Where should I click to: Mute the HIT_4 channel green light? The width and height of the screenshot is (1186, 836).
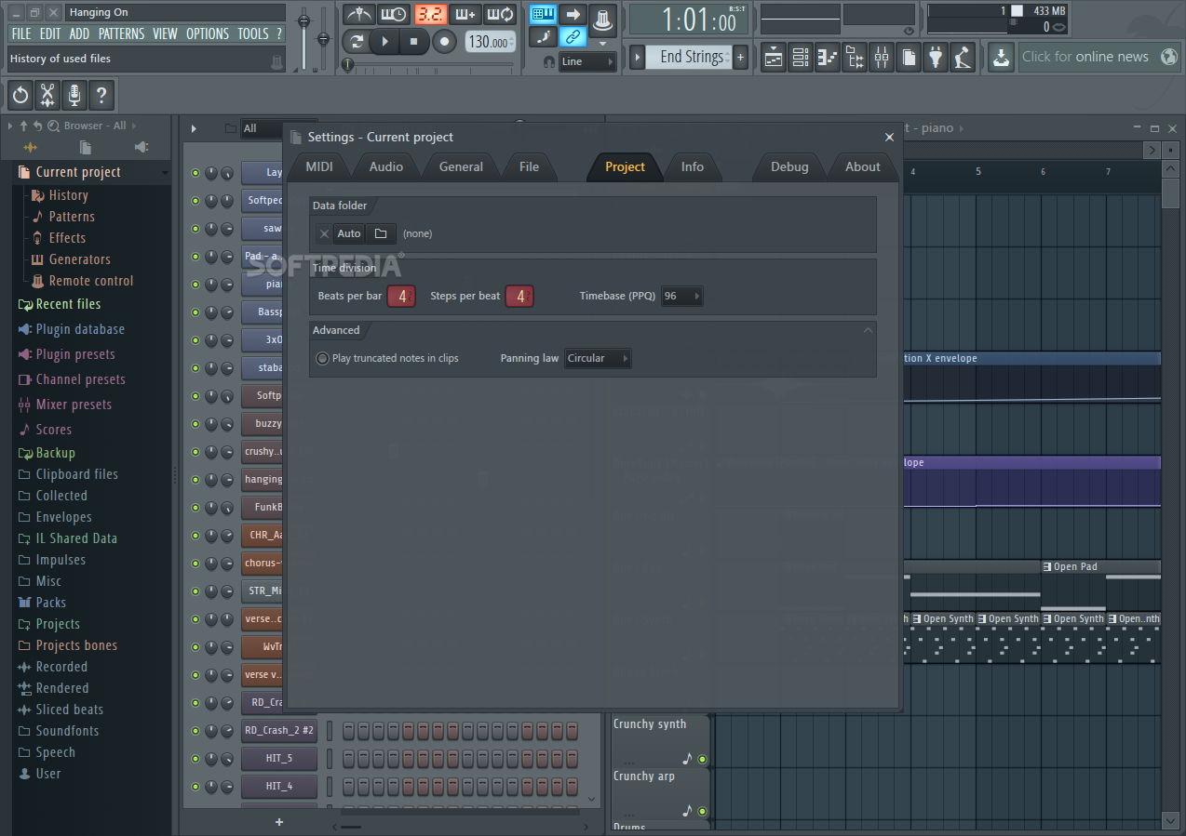(x=195, y=787)
